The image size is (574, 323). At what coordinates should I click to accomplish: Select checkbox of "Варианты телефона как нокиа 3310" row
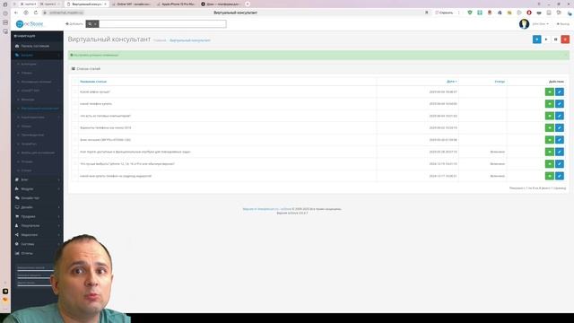(74, 127)
